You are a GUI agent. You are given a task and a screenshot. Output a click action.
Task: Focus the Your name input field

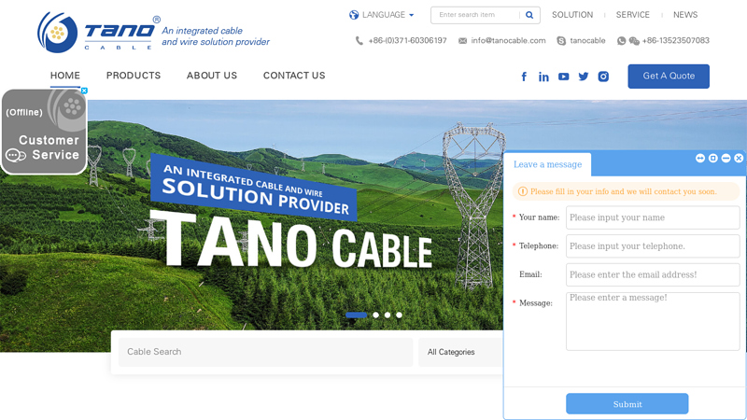(653, 217)
